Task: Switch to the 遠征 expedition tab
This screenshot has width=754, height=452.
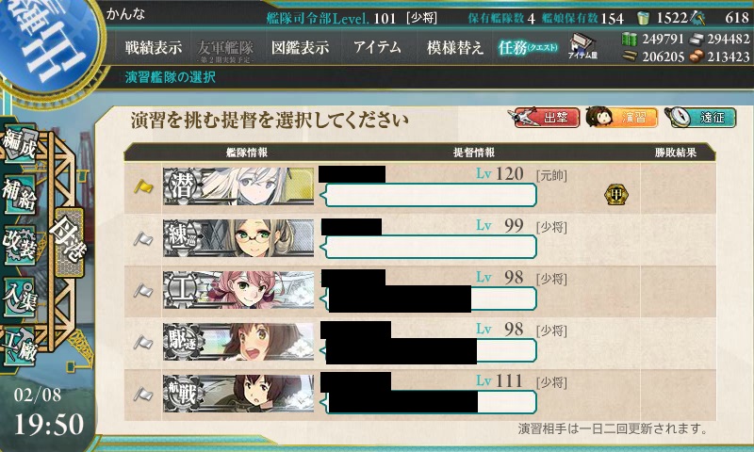Action: (701, 117)
